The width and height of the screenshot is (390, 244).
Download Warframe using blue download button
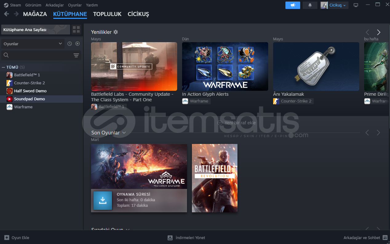pyautogui.click(x=103, y=201)
